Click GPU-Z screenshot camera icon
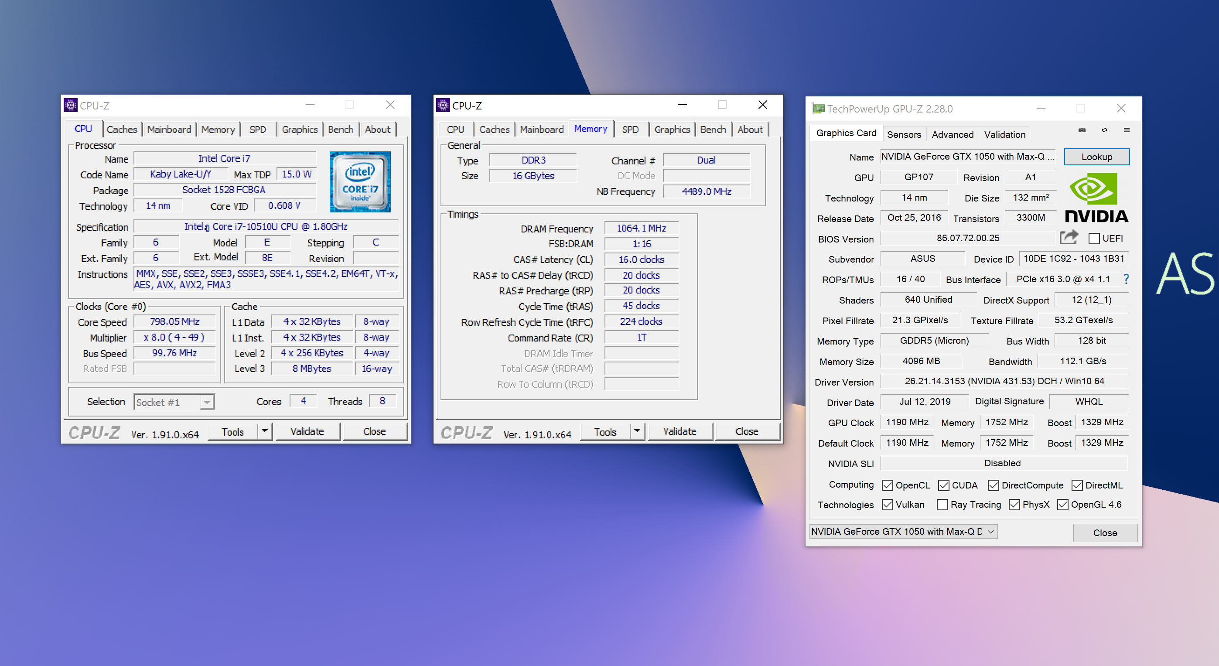The image size is (1219, 666). pyautogui.click(x=1082, y=130)
